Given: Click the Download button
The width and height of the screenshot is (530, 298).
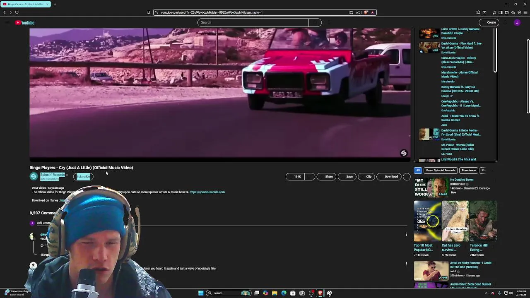Looking at the screenshot, I should 389,177.
